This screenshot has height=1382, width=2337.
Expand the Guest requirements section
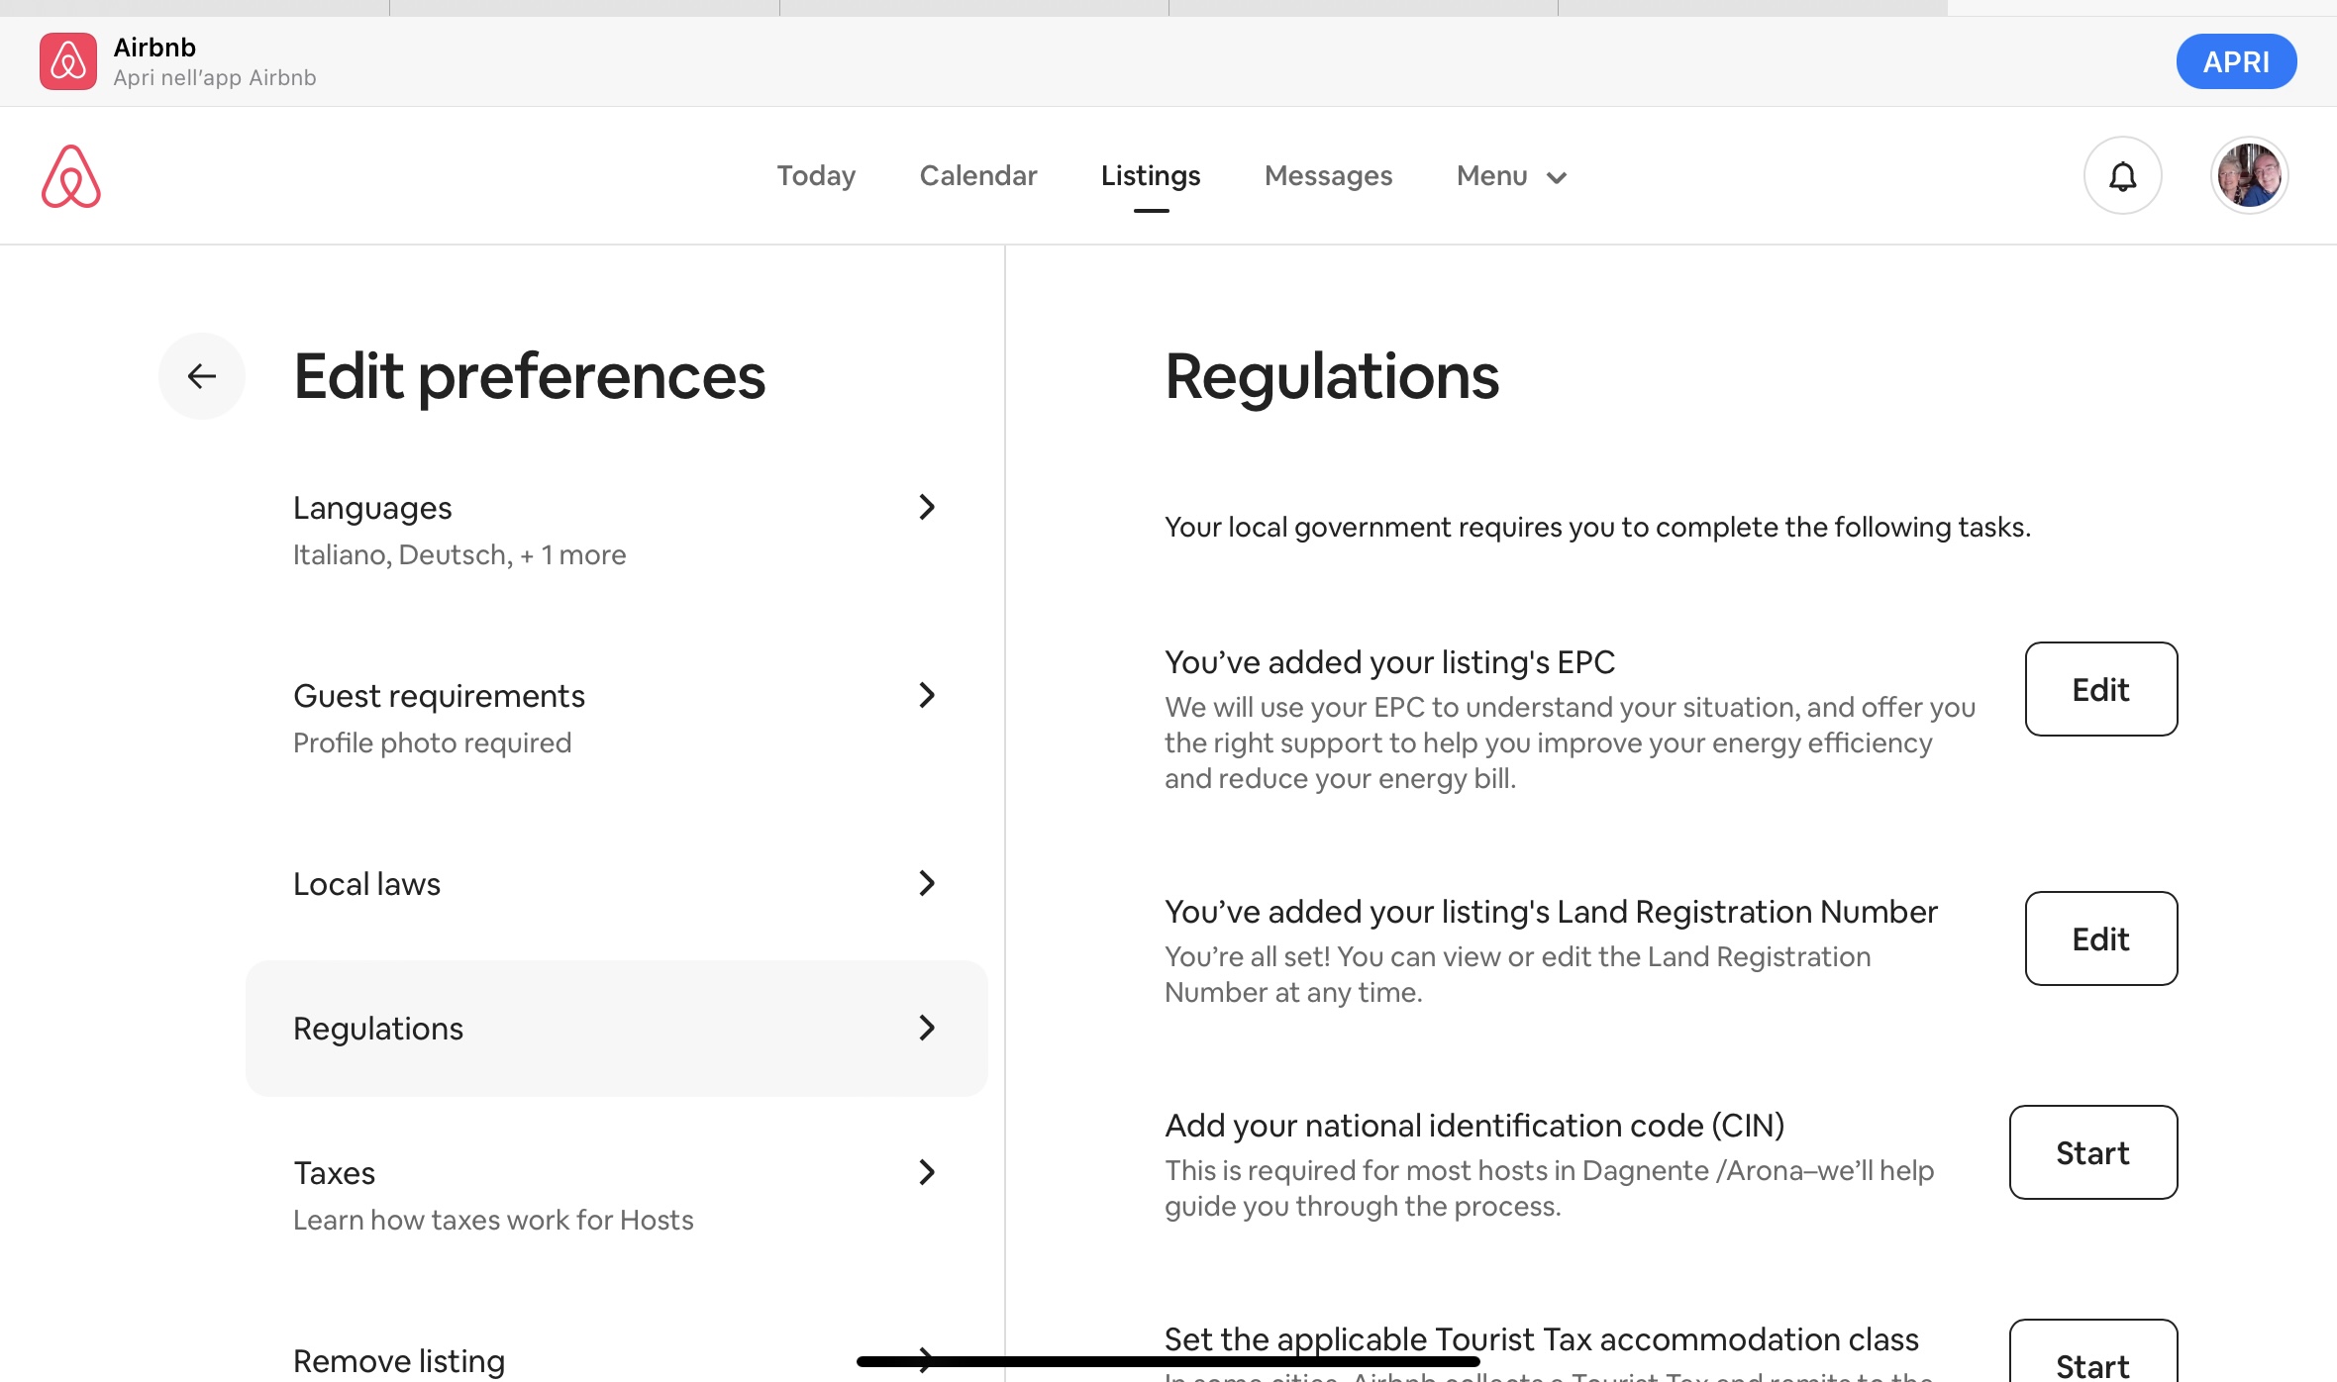tap(927, 695)
